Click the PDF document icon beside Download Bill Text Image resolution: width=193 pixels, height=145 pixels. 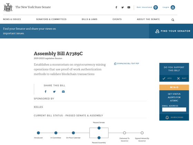click(x=115, y=64)
